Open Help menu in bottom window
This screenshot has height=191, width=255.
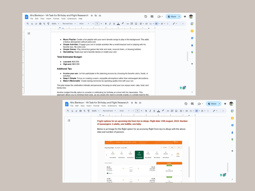coord(121,106)
